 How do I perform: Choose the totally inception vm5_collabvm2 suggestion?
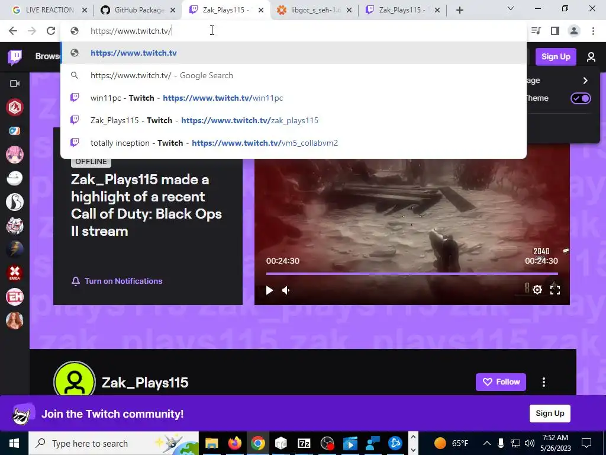tap(294, 143)
